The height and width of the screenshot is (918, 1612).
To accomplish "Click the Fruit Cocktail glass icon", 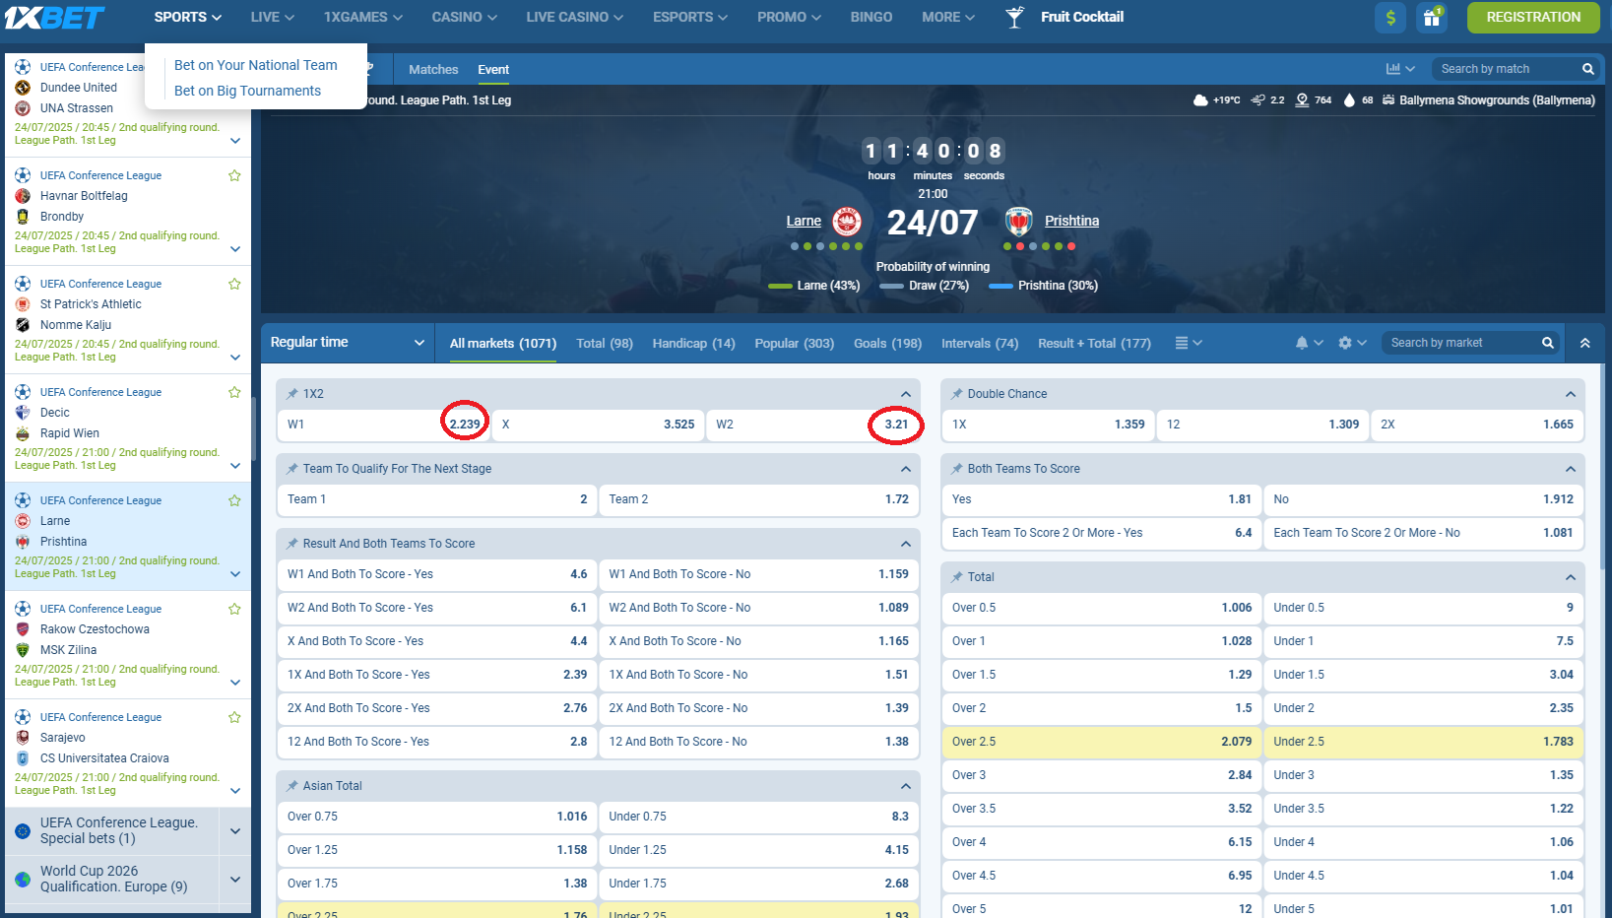I will (1014, 17).
